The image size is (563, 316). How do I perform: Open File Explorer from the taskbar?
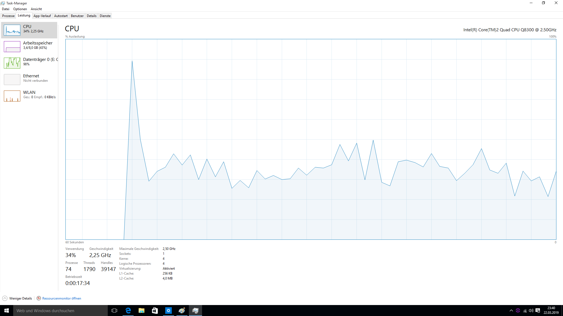pos(141,311)
